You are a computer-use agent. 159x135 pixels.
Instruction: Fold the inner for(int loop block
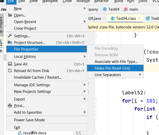(x=95, y=110)
